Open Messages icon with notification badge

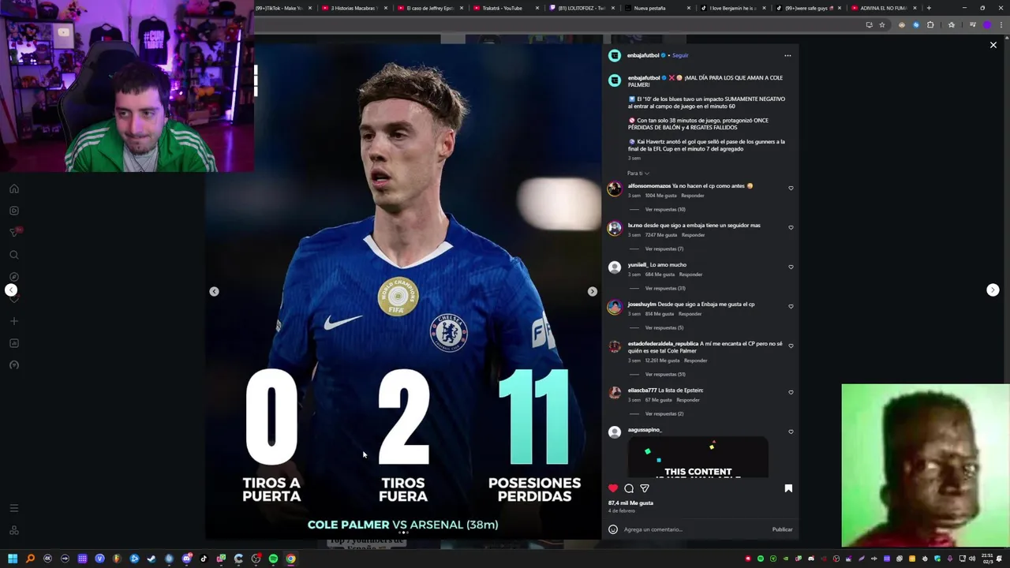[13, 233]
